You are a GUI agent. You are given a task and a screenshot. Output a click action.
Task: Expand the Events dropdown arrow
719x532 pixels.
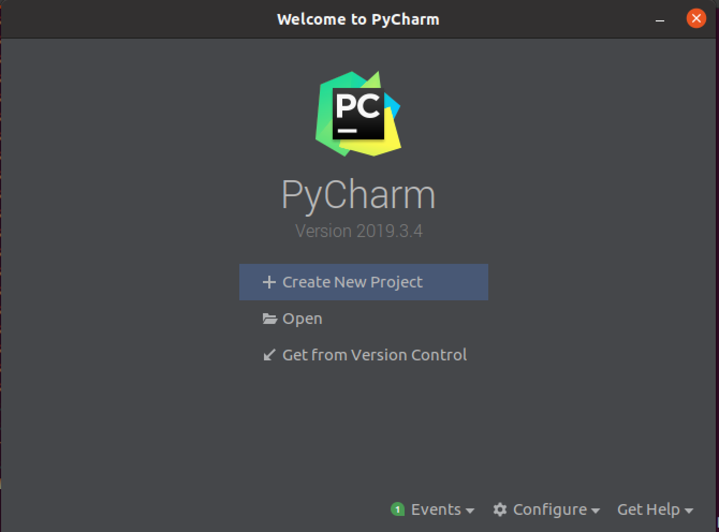point(471,511)
